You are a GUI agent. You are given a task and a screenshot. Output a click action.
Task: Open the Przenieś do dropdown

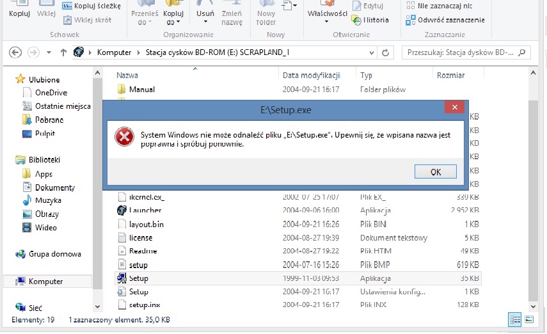click(145, 14)
